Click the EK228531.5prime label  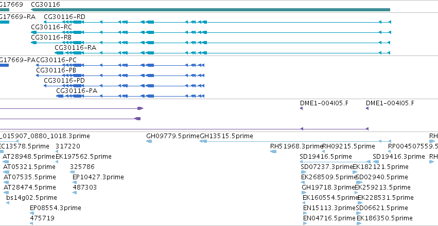tap(386, 198)
